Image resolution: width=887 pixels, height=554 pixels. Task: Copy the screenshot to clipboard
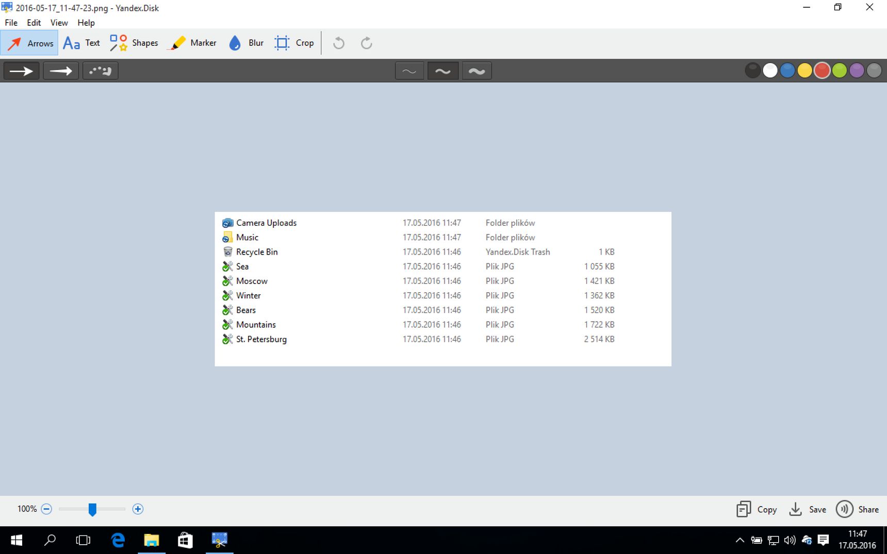pos(757,509)
